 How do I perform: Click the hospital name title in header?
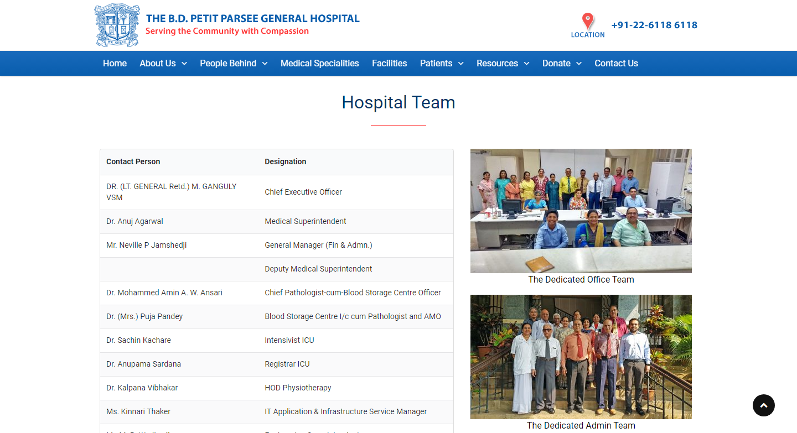pos(253,18)
